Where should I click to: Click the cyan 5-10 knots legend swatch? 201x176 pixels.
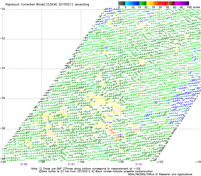pyautogui.click(x=129, y=3)
